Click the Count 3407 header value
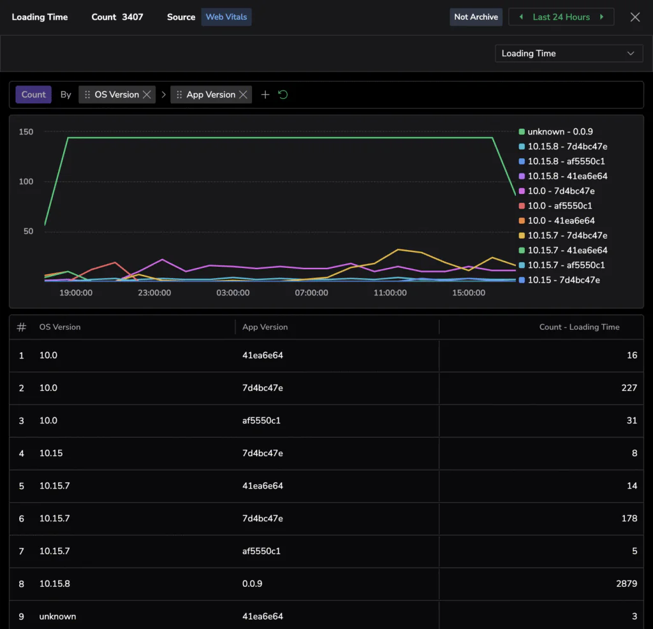 [117, 17]
